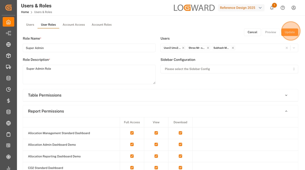This screenshot has width=305, height=170.
Task: Toggle View for Allocation Reporting Dashboard Demo
Action: 156,156
